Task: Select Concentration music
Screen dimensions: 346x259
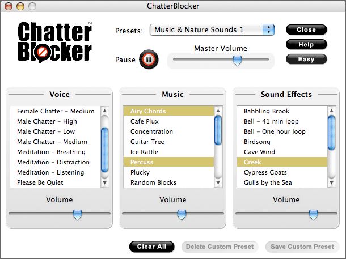Action: pos(168,131)
